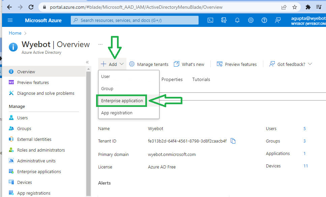Click the Tenant ID value text
Viewport: 326px width, 197px height.
(187, 141)
